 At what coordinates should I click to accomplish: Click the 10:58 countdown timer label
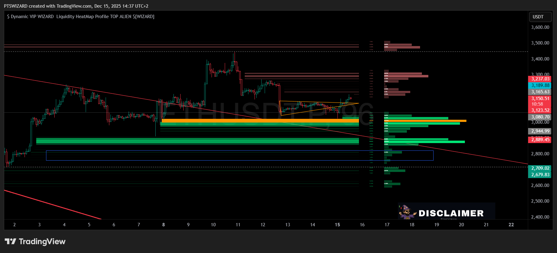point(537,104)
